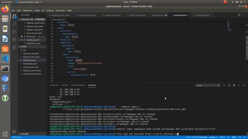The width and height of the screenshot is (248, 139).
Task: Open notifications bell in status bar
Action: coord(245,137)
